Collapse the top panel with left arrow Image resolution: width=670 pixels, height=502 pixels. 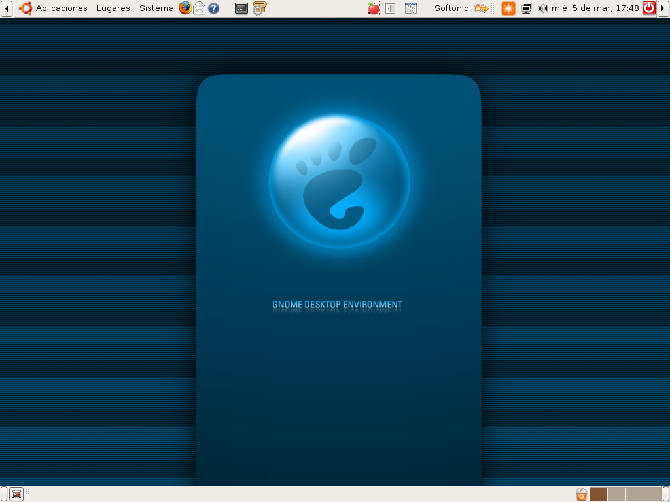click(x=7, y=8)
